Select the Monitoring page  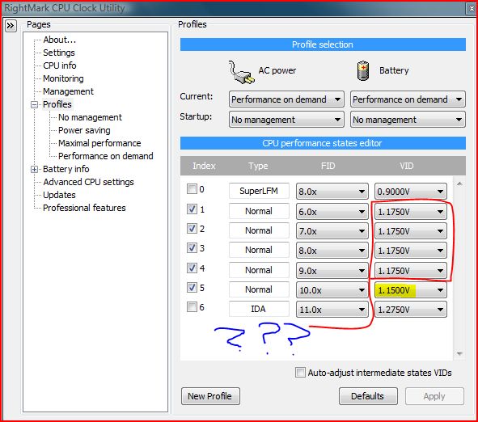pyautogui.click(x=63, y=78)
